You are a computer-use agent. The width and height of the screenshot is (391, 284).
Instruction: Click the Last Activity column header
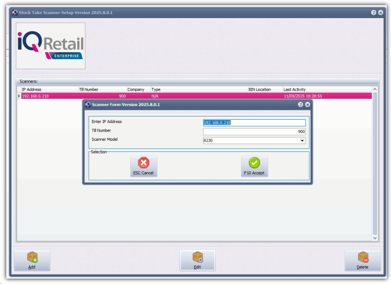click(x=327, y=89)
